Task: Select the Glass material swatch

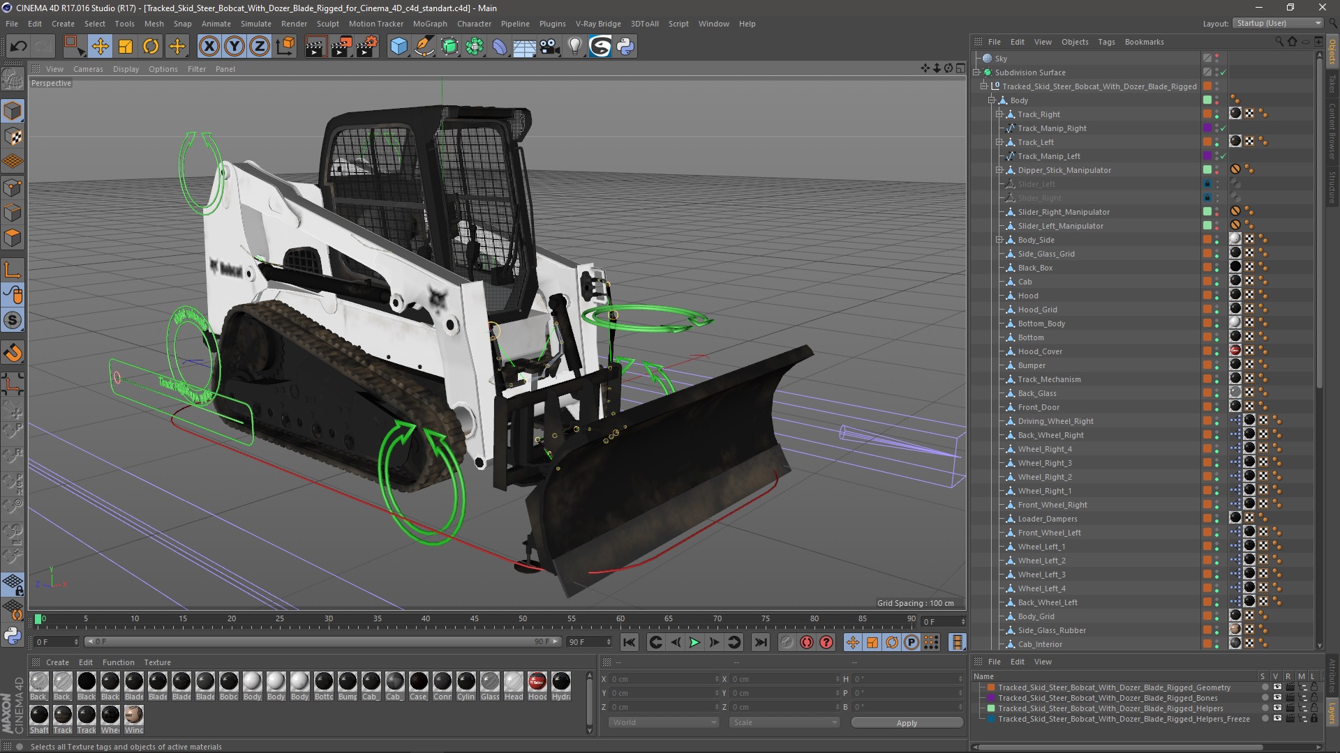Action: coord(490,685)
